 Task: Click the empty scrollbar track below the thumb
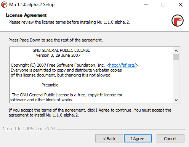pyautogui.click(x=176, y=79)
